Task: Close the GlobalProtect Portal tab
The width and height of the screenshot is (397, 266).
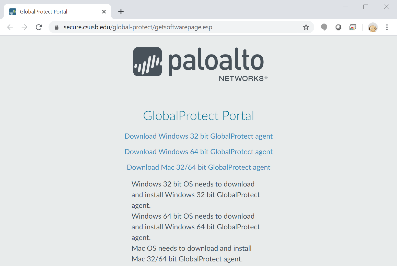Action: click(x=104, y=11)
